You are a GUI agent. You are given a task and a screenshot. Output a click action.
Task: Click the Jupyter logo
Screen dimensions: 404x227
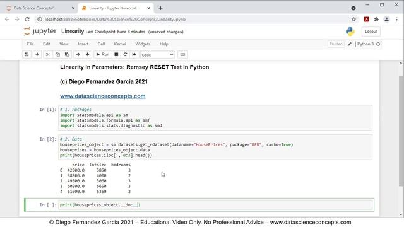tap(40, 32)
